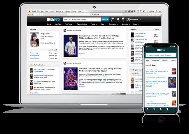Open the Safari File menu
Screen dimensions: 189x134
click(38, 11)
